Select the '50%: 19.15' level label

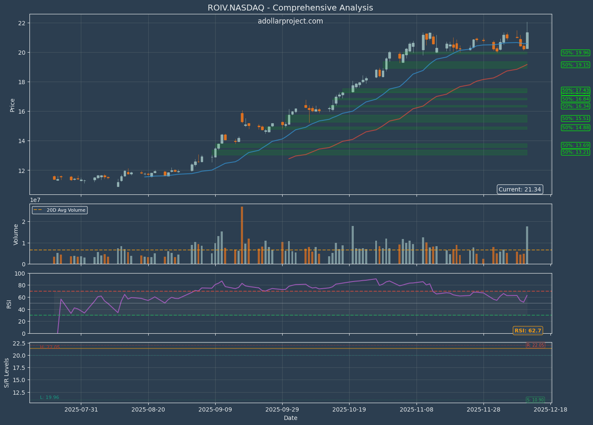(575, 65)
